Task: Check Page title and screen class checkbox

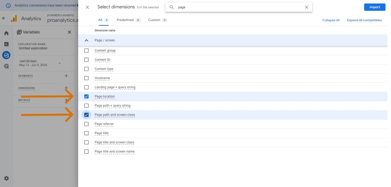Action: click(86, 142)
